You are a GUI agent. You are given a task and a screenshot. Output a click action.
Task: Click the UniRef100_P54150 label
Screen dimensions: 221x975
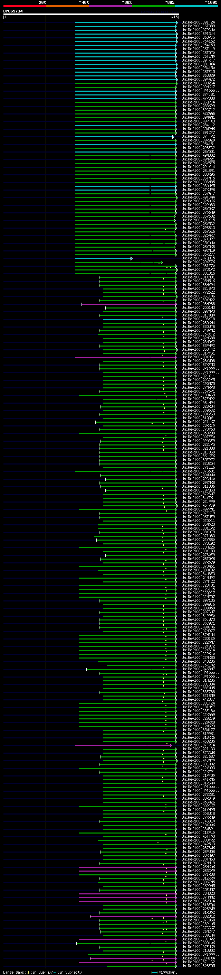[198, 68]
